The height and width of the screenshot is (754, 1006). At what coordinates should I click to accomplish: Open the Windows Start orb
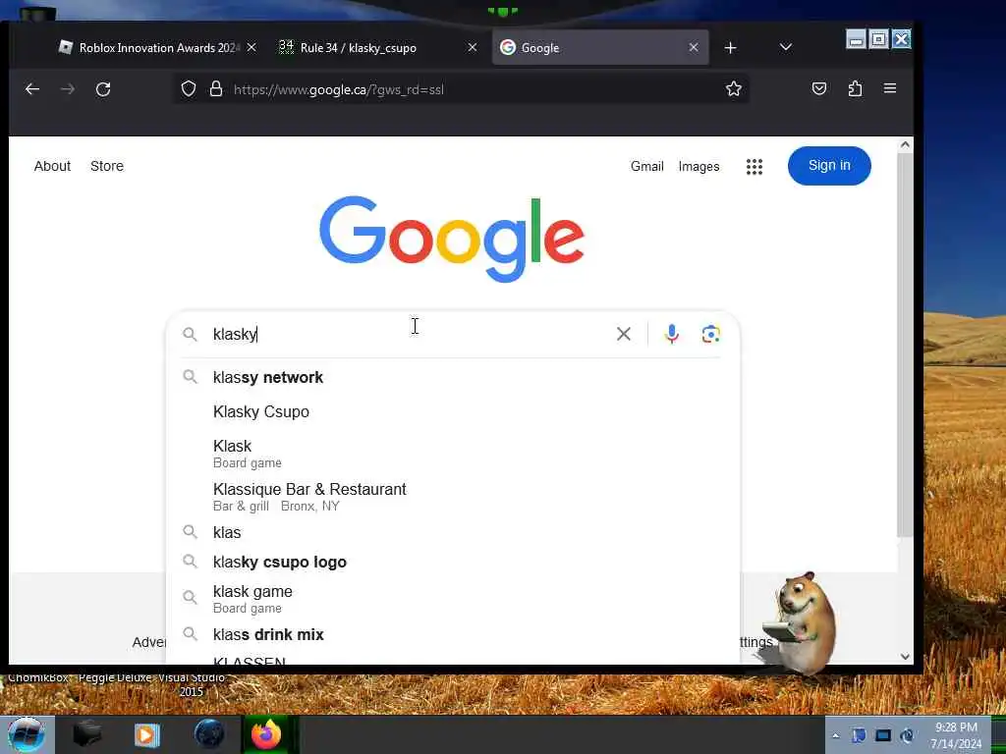pos(26,734)
